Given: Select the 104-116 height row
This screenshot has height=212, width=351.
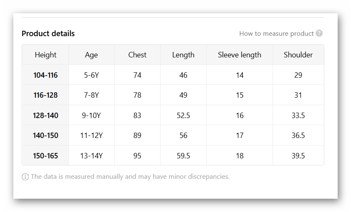Looking at the screenshot, I should (x=45, y=75).
